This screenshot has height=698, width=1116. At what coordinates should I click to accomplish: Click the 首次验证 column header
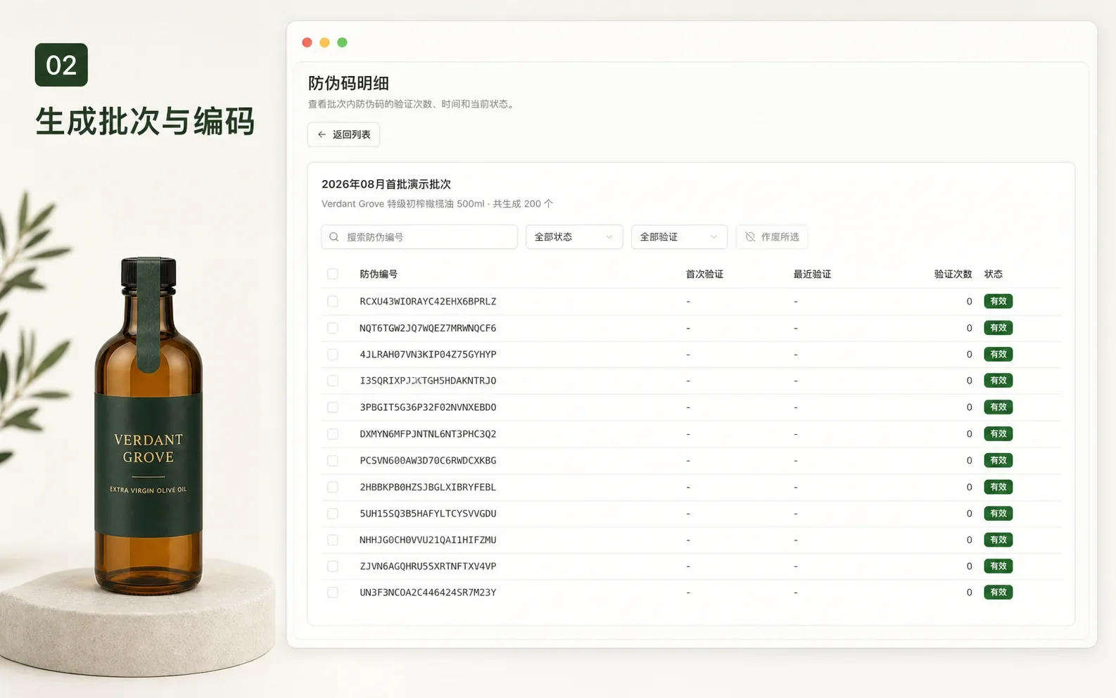click(x=704, y=274)
